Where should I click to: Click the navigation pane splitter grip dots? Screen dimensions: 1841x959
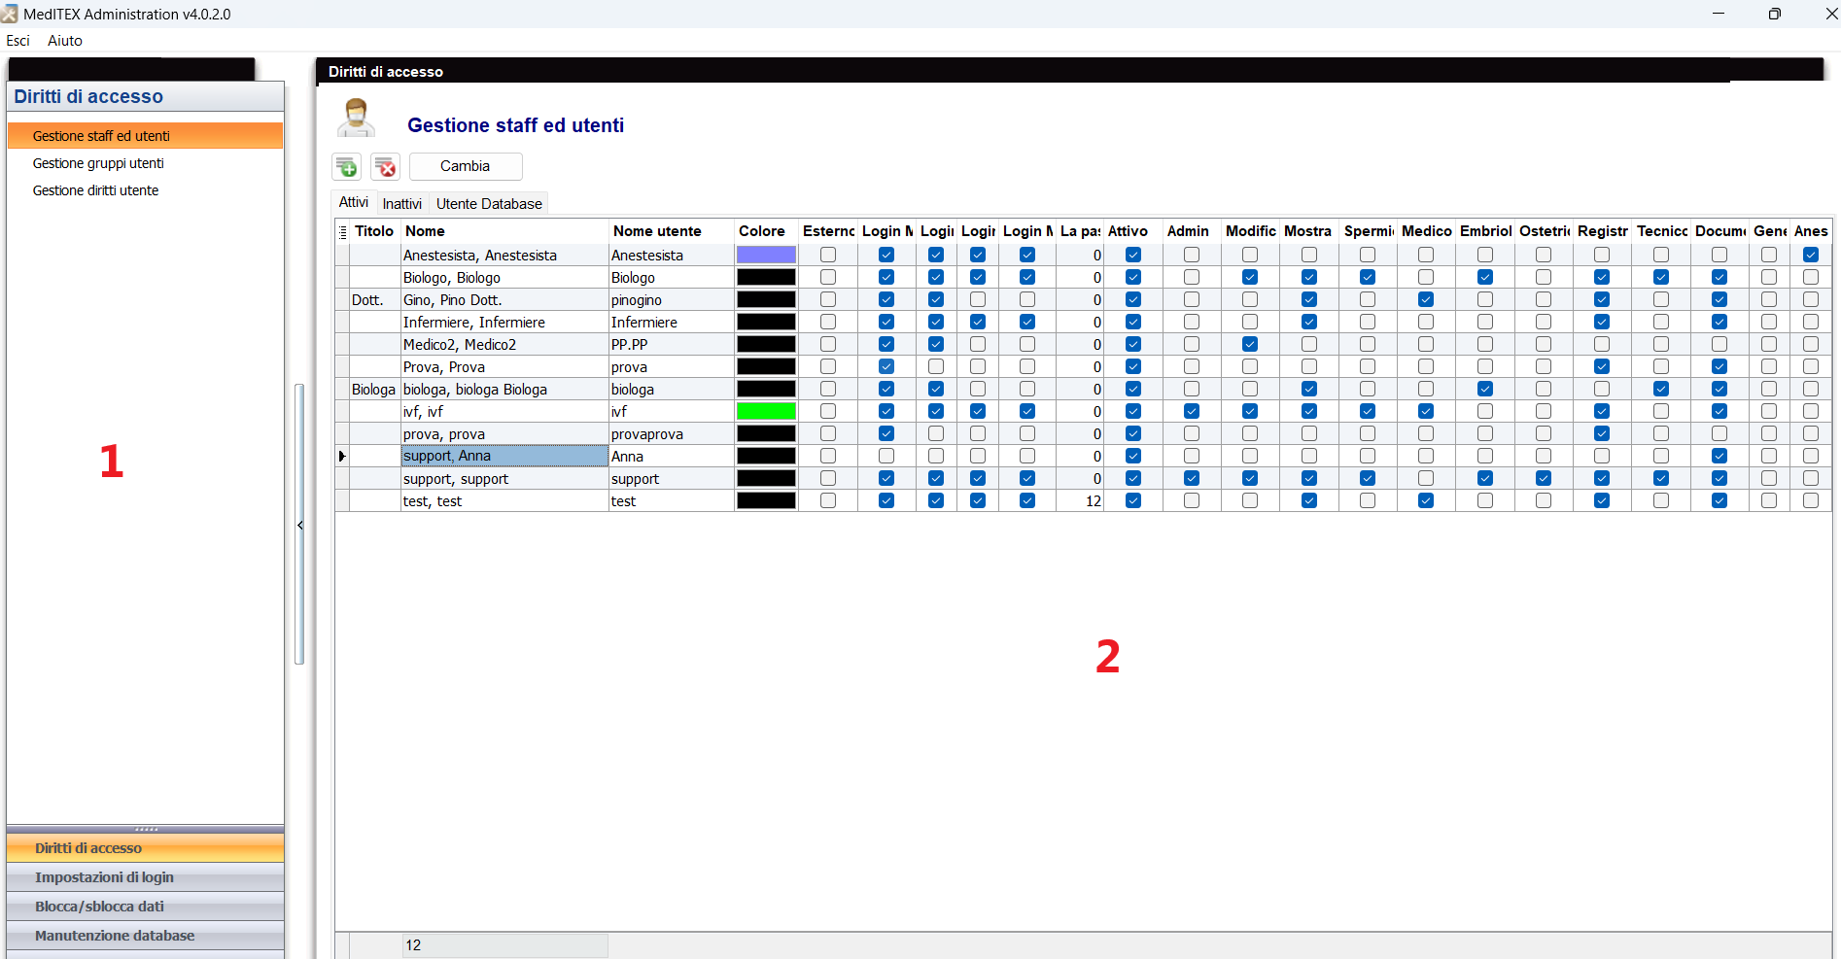pos(146,829)
